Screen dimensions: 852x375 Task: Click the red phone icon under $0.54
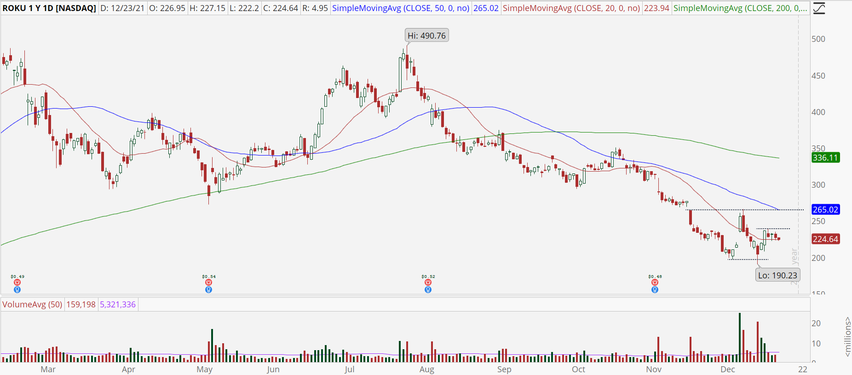pyautogui.click(x=208, y=283)
